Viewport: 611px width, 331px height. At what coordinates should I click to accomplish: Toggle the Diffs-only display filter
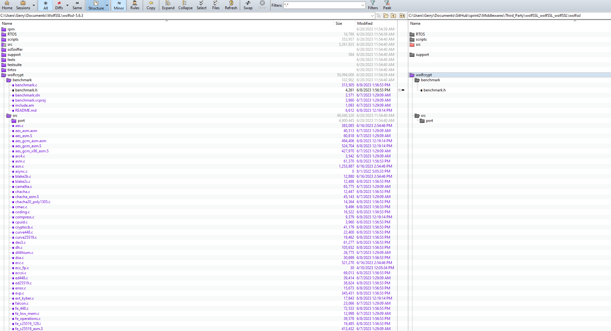[x=59, y=5]
